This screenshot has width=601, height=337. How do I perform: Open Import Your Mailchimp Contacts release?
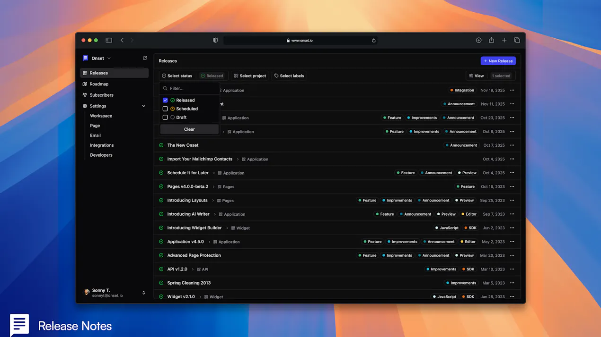click(x=200, y=159)
